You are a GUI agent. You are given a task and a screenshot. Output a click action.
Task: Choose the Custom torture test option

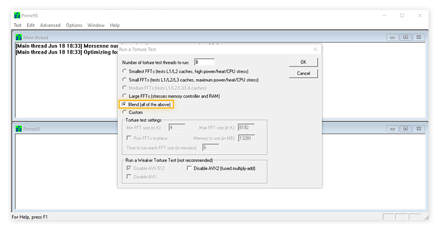pos(125,112)
